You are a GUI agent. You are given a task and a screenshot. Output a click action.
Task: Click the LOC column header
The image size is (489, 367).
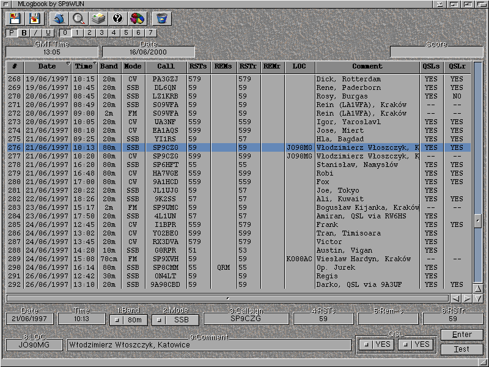300,67
